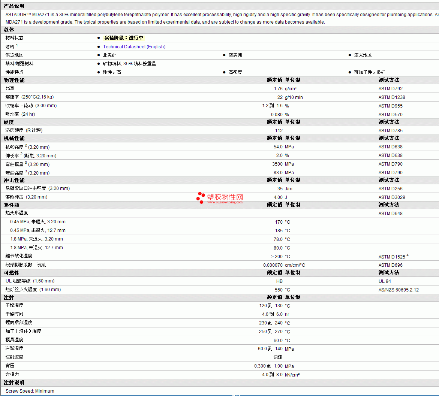
Task: Select the '0.45 MPa, 未退火, 3.20 mm' row label
Action: click(x=38, y=222)
